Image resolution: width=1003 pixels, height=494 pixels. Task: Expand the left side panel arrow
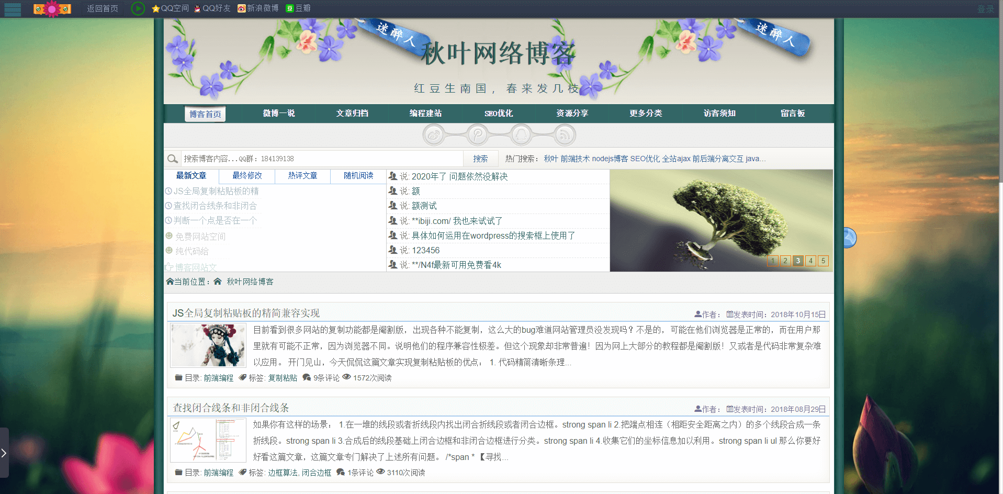point(4,453)
